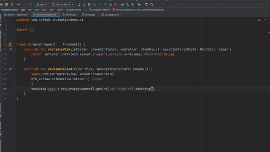Navigate back with the left arrow icon
Screen dimensions: 270x152
pyautogui.click(x=19, y=5)
